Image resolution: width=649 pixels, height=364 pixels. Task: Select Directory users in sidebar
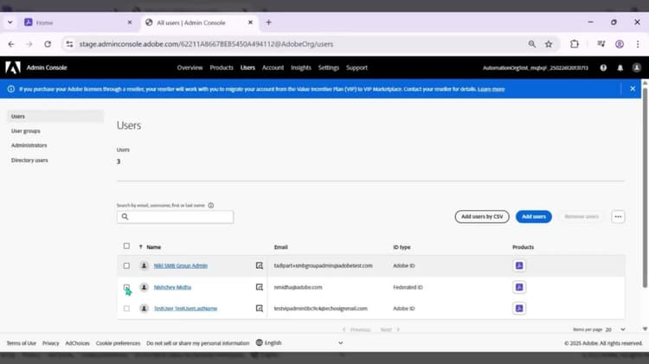point(29,160)
